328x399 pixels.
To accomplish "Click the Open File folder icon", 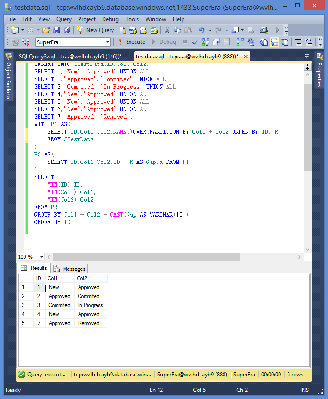I will (46, 30).
